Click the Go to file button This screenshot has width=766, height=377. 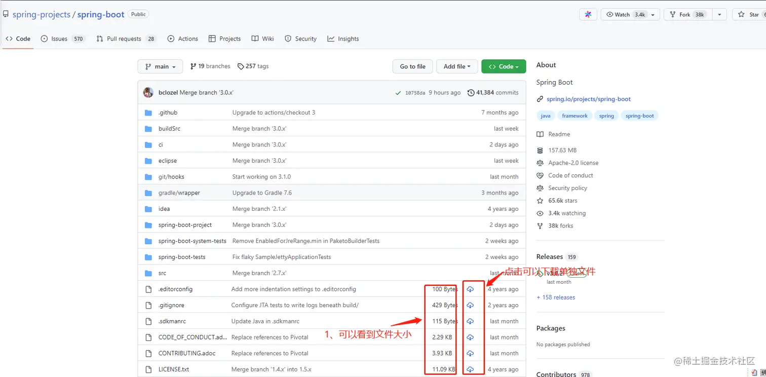412,67
